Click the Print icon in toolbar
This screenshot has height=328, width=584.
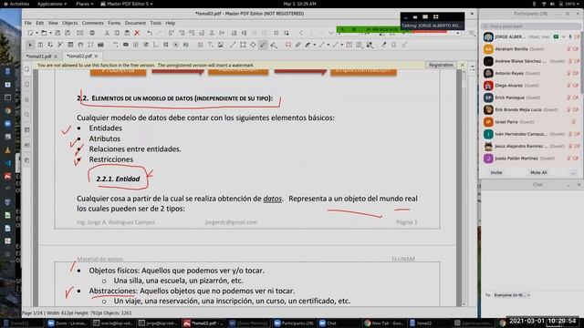point(91,33)
